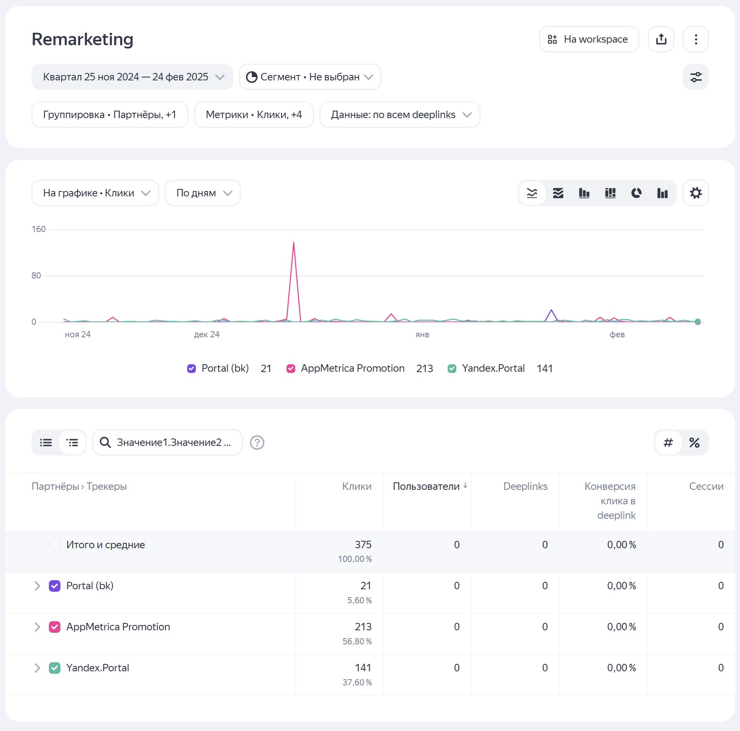Select the stacked area chart icon

point(558,193)
